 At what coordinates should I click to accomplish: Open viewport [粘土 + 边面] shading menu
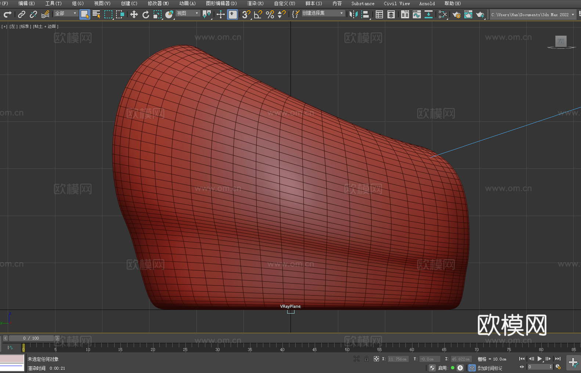point(46,26)
